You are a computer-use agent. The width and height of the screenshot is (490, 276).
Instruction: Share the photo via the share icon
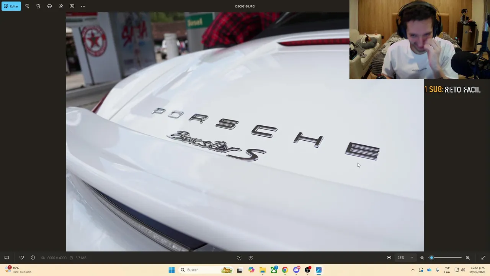click(x=60, y=6)
